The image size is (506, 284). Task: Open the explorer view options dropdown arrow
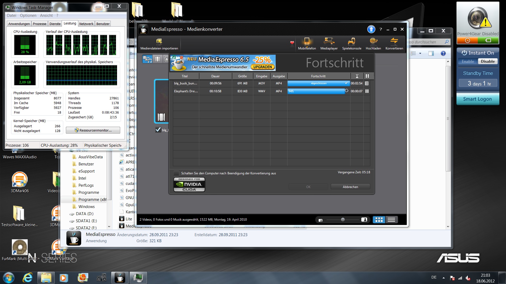(420, 53)
